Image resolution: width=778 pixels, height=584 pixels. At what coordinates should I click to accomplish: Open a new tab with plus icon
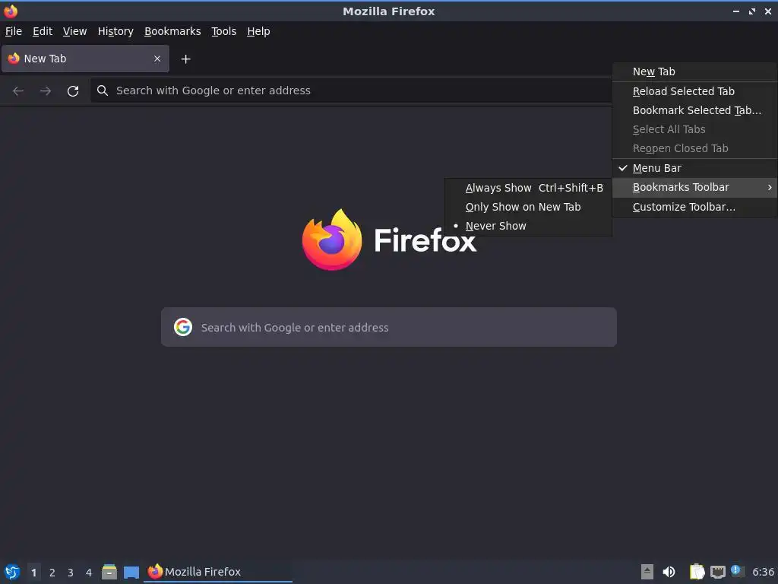[185, 59]
